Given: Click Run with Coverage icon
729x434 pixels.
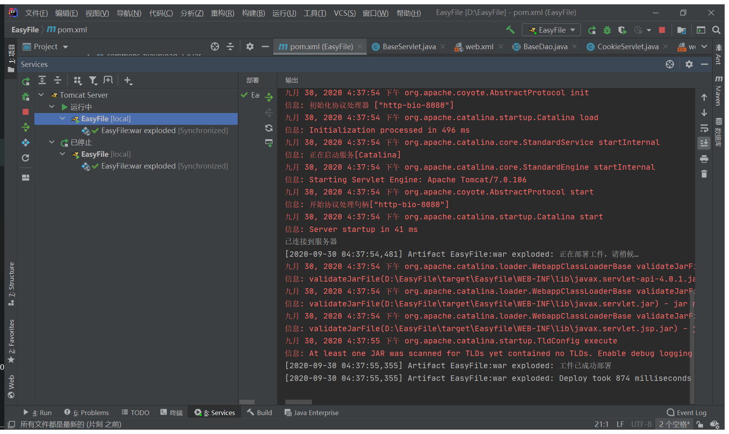Looking at the screenshot, I should click(623, 30).
